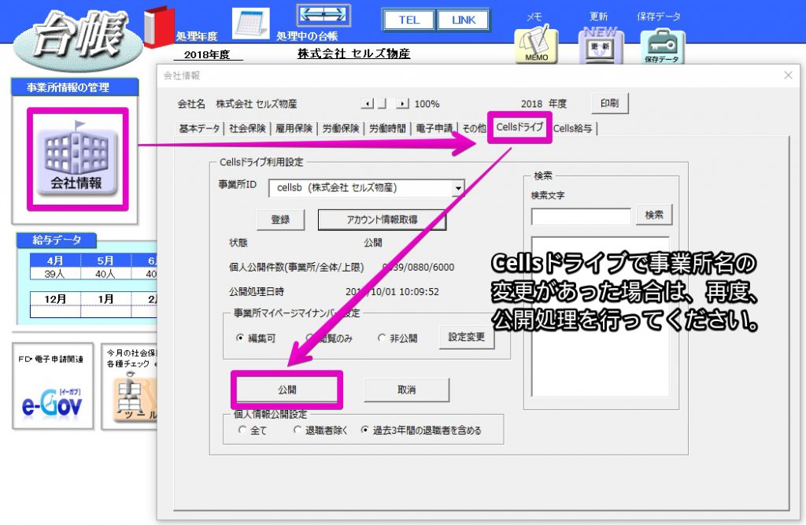Open the red binder icon
This screenshot has width=806, height=525.
click(158, 26)
